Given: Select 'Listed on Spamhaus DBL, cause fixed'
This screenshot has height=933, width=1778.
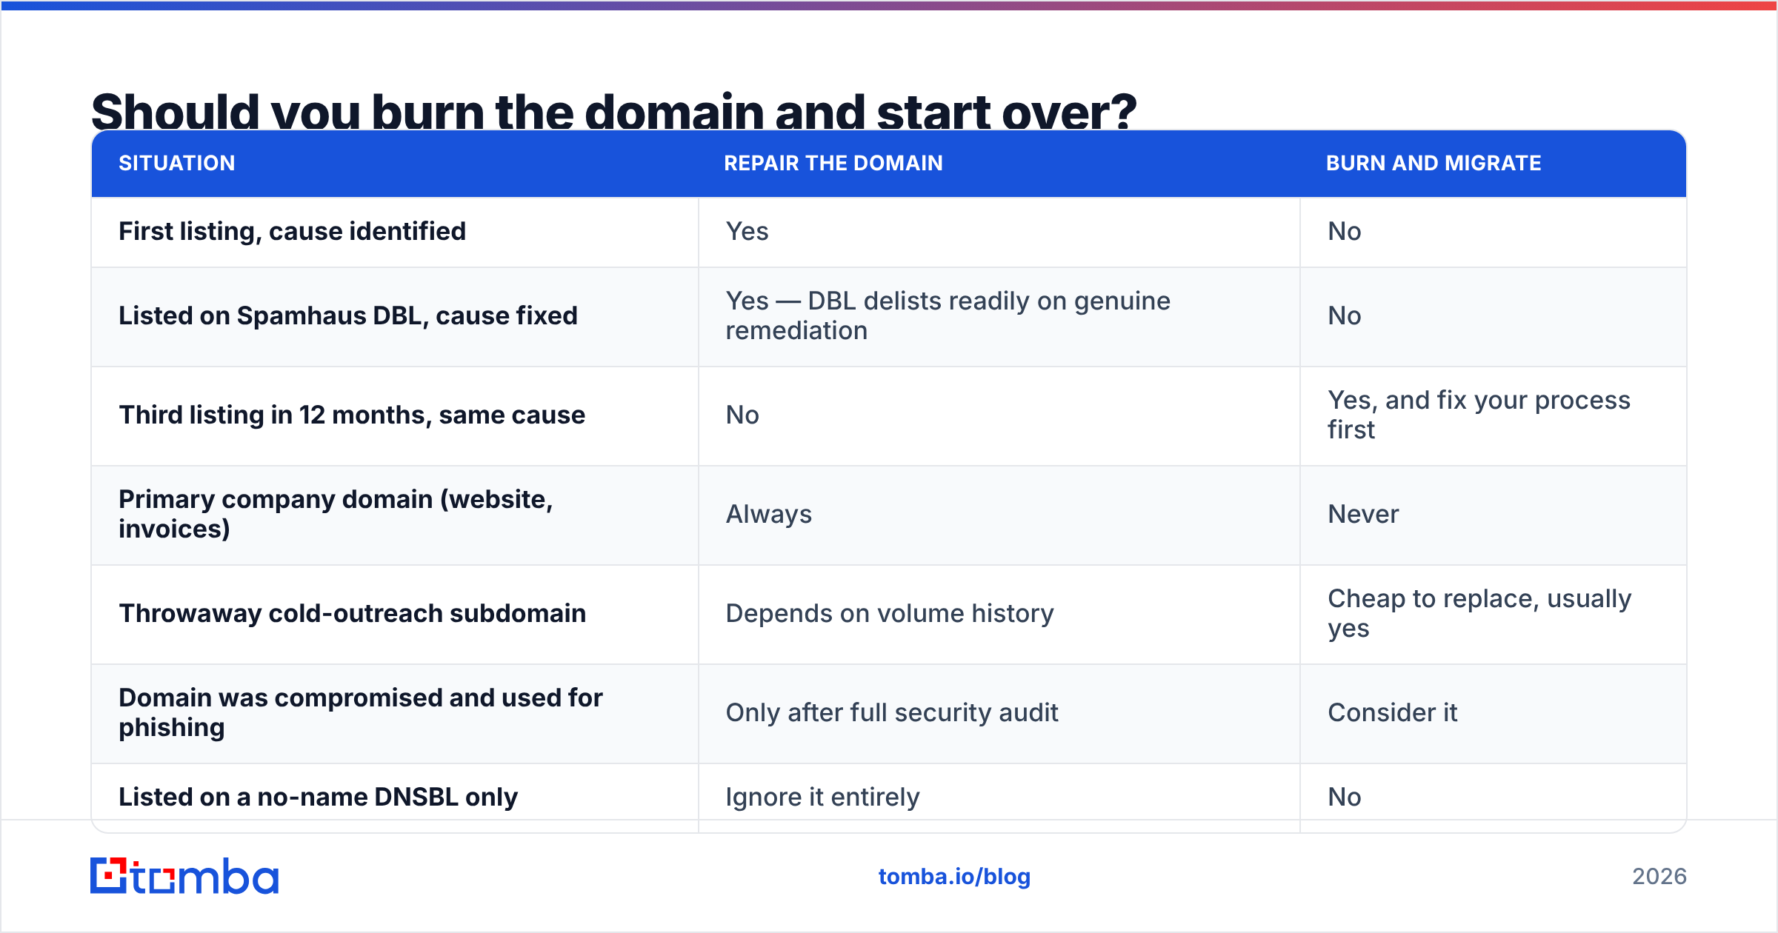Looking at the screenshot, I should click(x=348, y=316).
